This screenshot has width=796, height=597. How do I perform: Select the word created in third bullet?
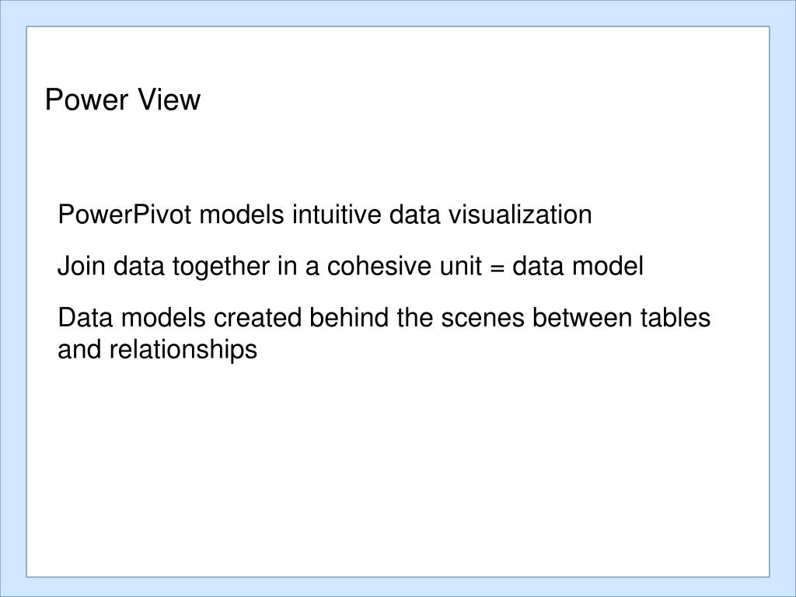click(257, 318)
